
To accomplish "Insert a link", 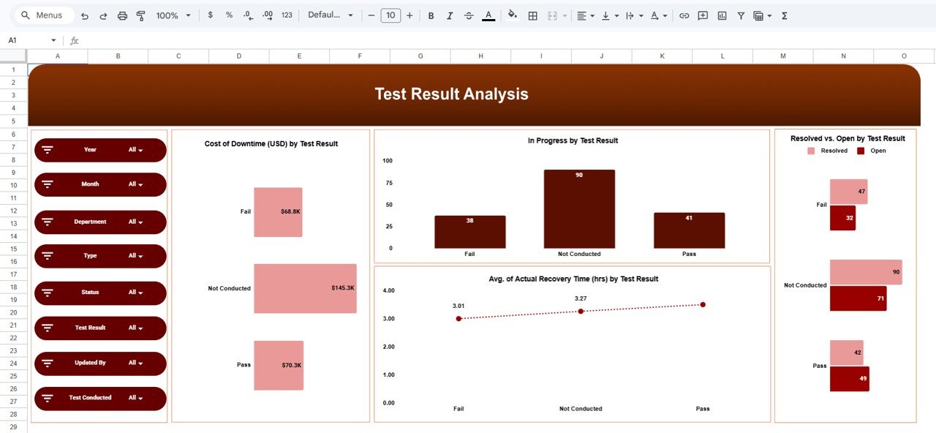I will coord(684,15).
